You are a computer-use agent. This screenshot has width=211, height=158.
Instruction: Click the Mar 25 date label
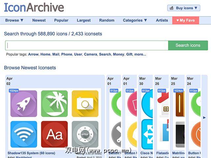click(174, 81)
